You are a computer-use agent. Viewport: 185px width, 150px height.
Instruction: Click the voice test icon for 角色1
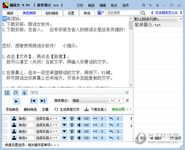click(72, 118)
